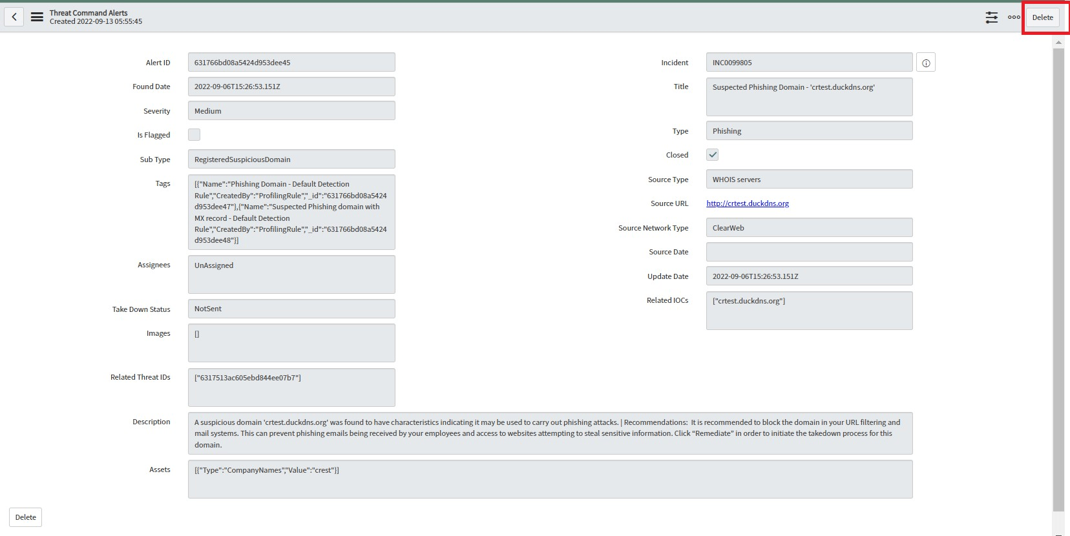Click the Delete button in header

1042,17
